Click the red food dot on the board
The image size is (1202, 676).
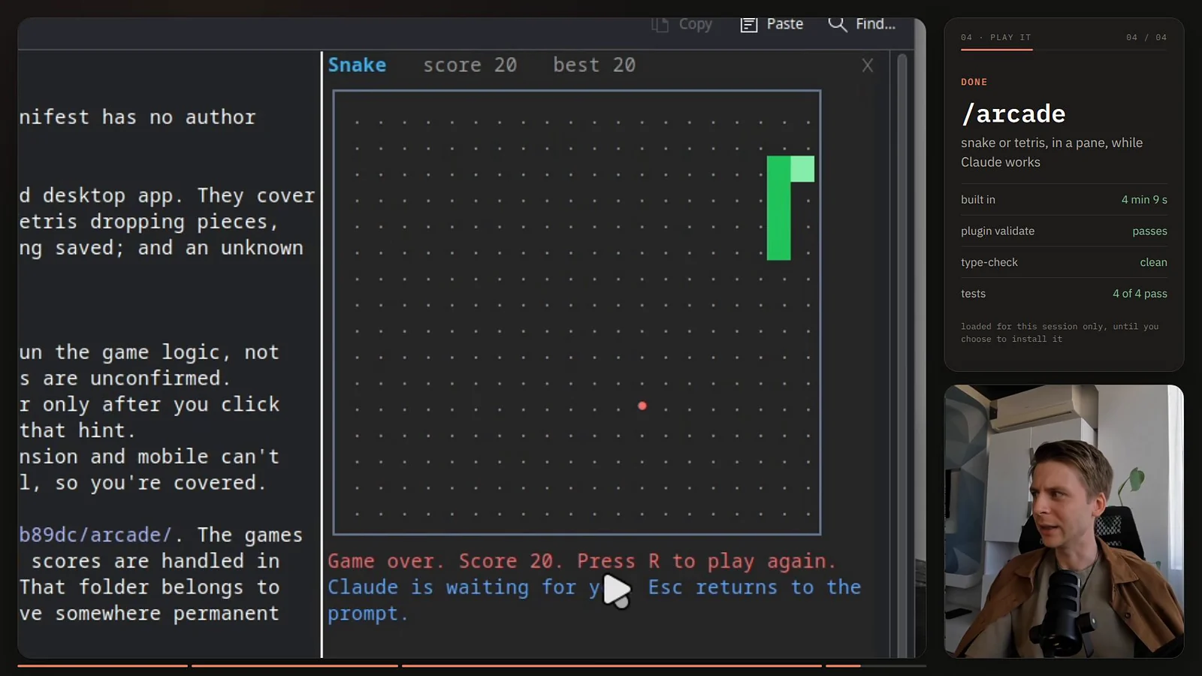coord(642,406)
